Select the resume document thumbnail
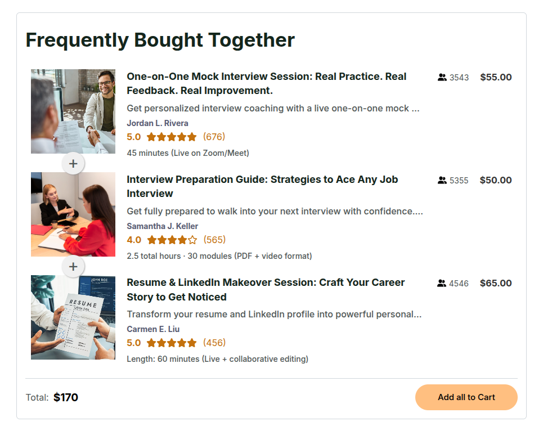The width and height of the screenshot is (543, 435). [73, 317]
